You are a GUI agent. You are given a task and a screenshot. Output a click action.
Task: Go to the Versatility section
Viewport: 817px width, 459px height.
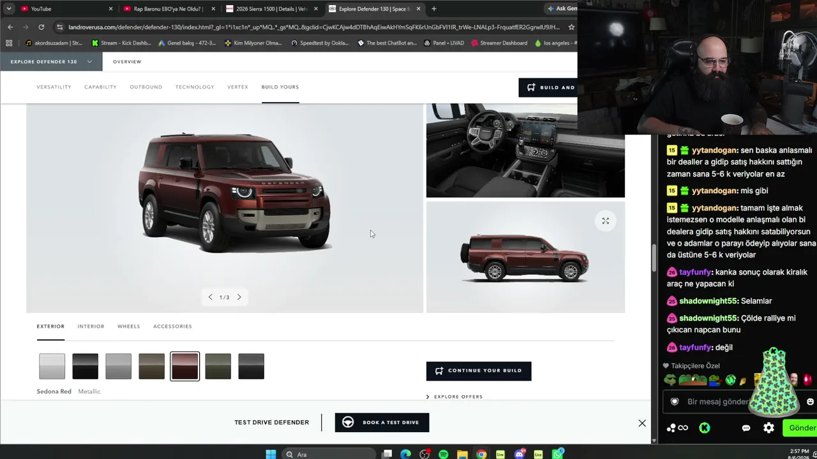point(54,87)
